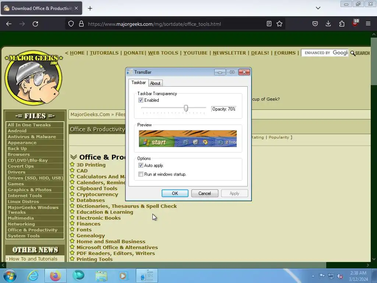The image size is (377, 283).
Task: Open a new tab with plus button
Action: pyautogui.click(x=90, y=8)
